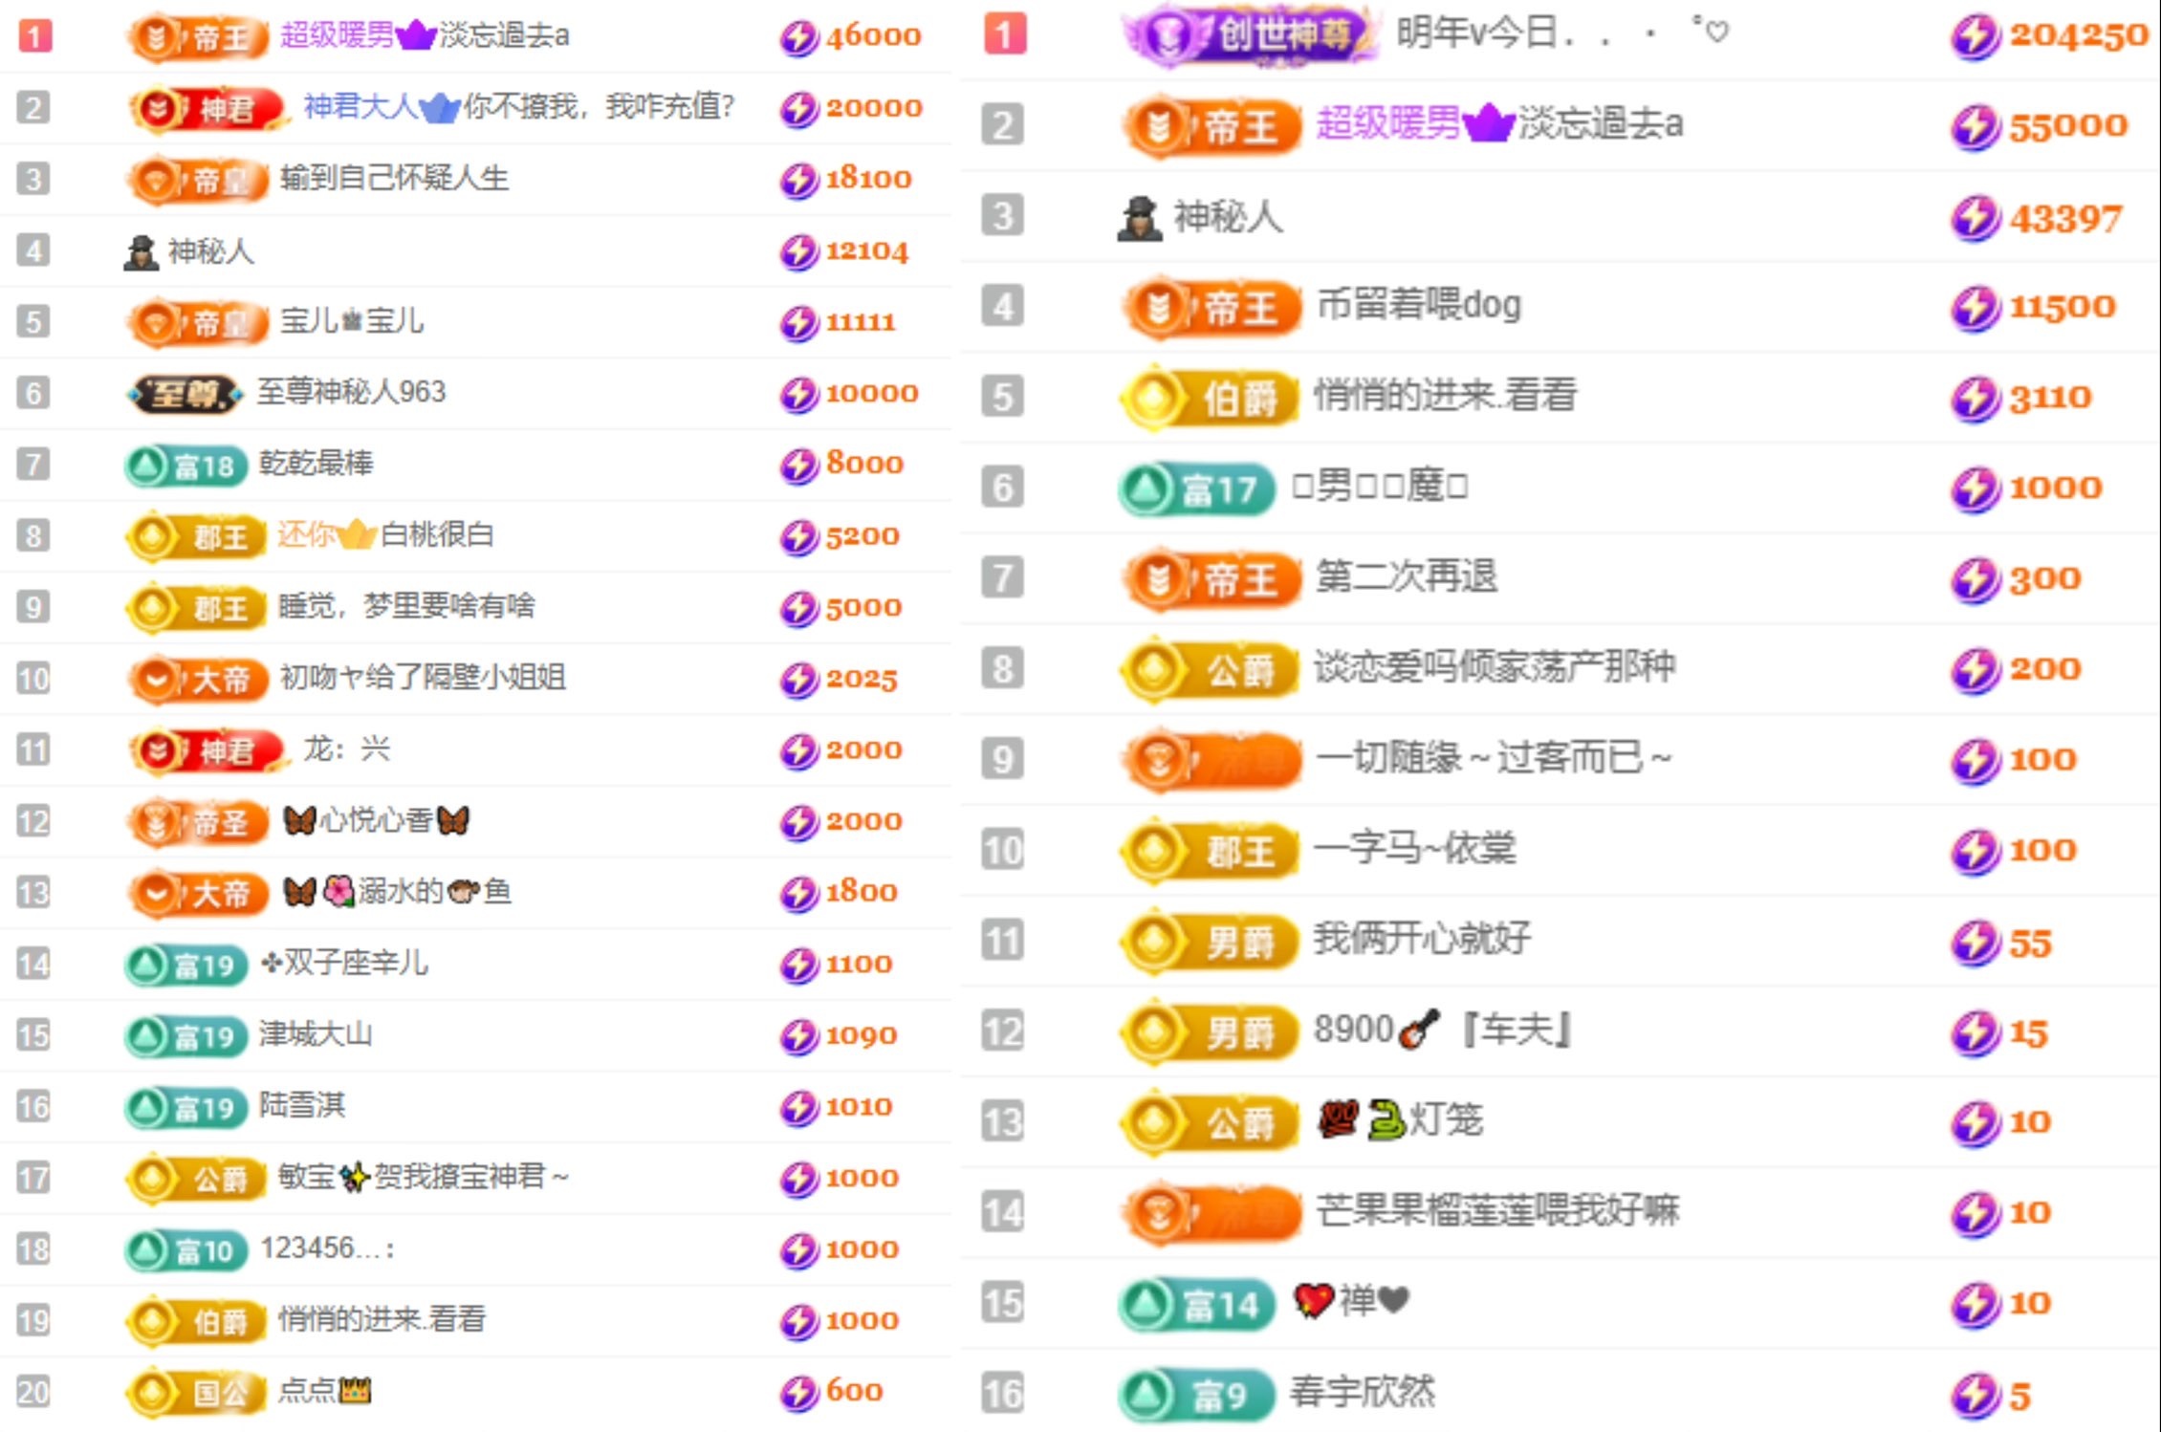Viewport: 2161px width, 1432px height.
Task: Open user 超级暖男淡忘過去a in right list
Action: (1499, 123)
